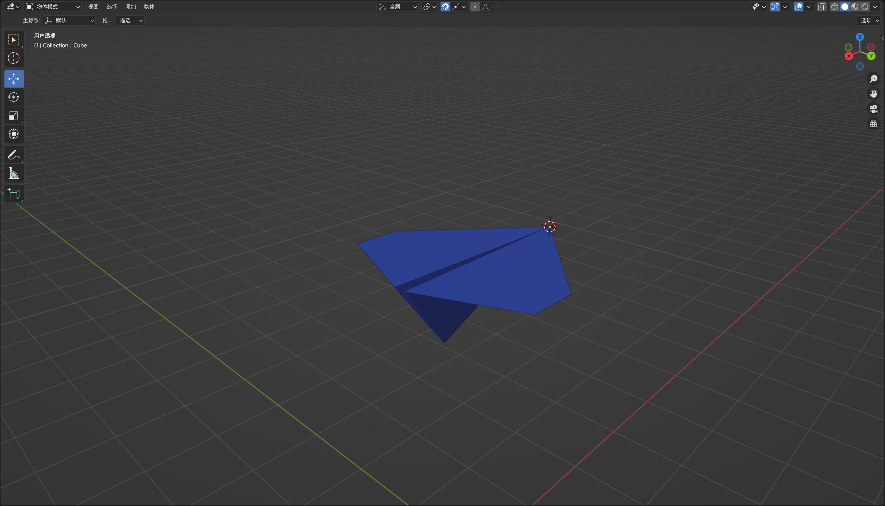
Task: Switch to solid viewport shading
Action: [x=845, y=7]
